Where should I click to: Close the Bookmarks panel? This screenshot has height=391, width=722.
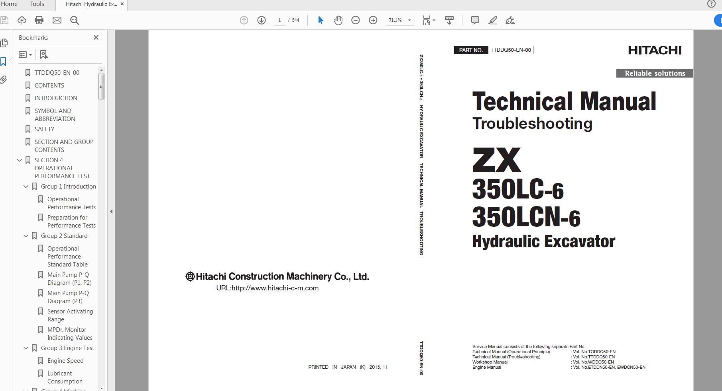pos(96,37)
